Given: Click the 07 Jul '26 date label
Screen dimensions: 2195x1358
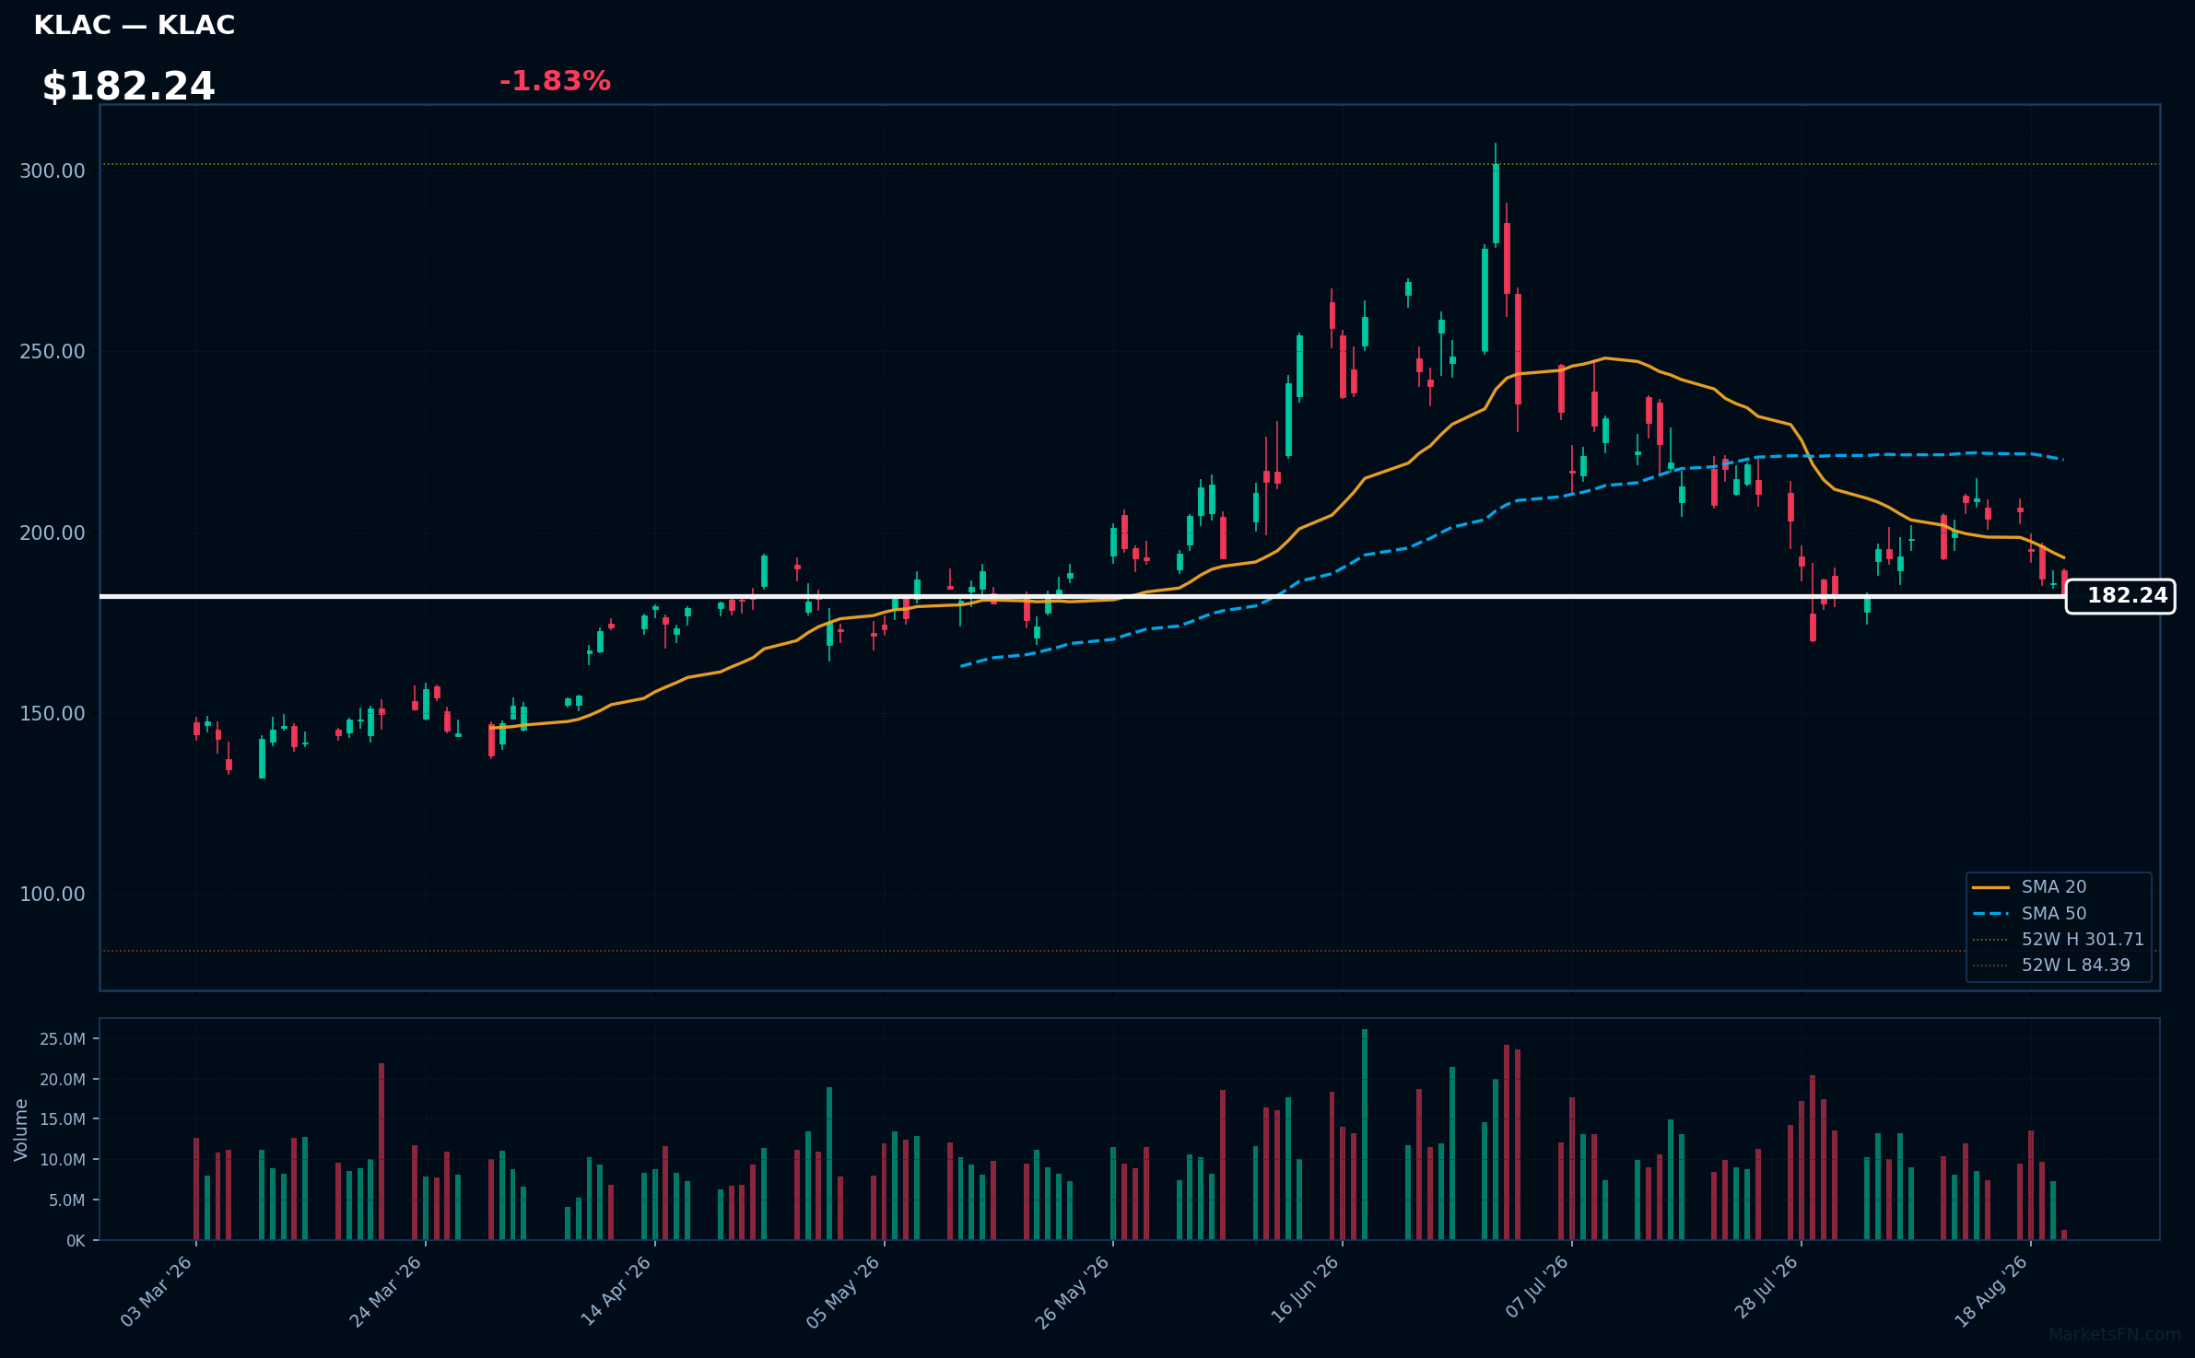Looking at the screenshot, I should click(1536, 1288).
